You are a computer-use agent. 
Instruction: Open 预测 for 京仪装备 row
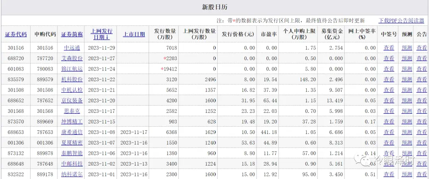[x=407, y=101]
